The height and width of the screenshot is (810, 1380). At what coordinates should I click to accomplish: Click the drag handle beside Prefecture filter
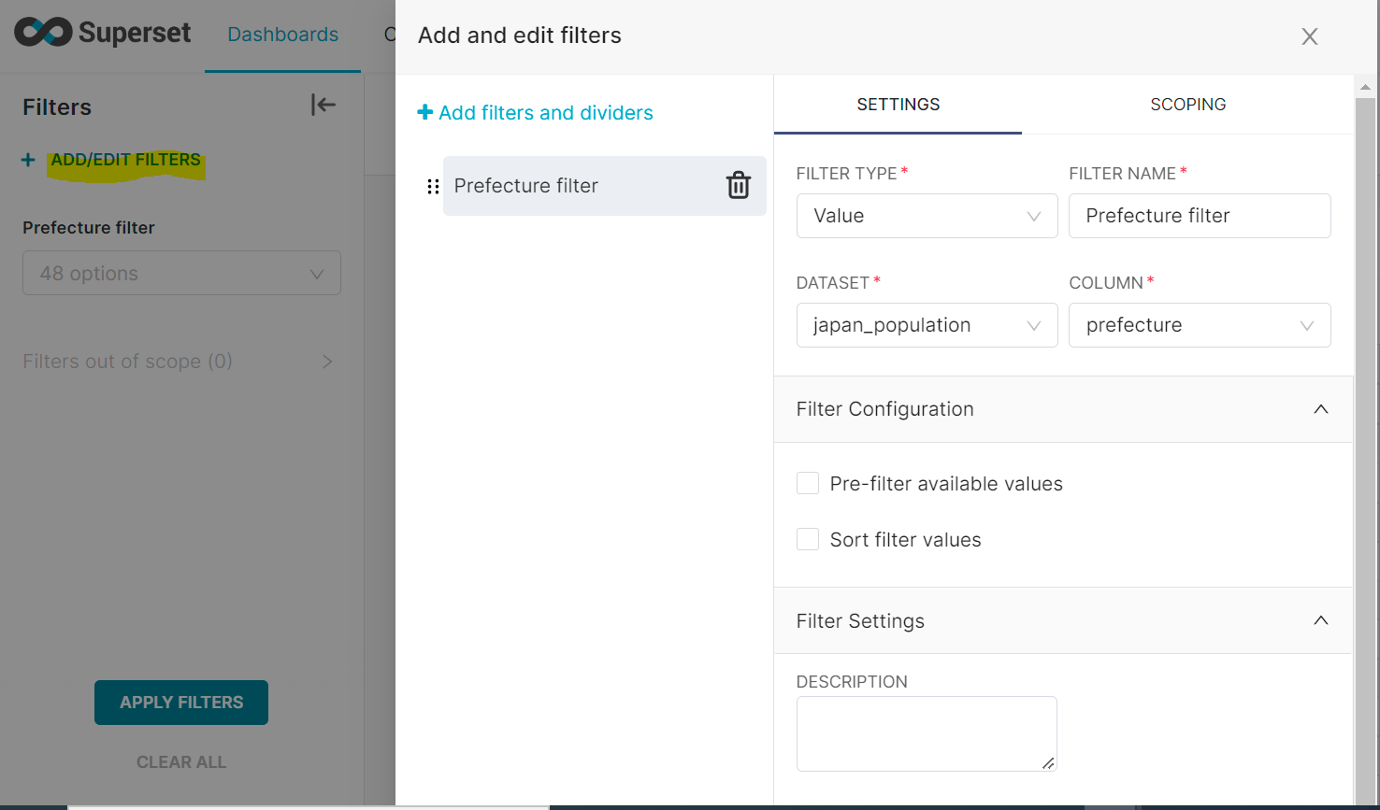(x=433, y=187)
